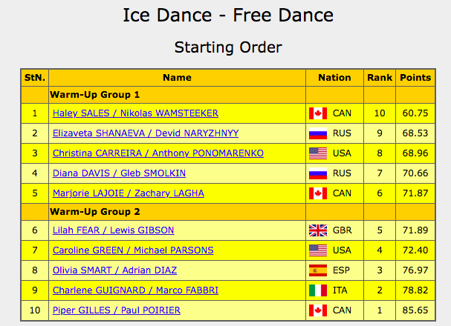Click USA flag in Caroline GREEN row
Image resolution: width=451 pixels, height=326 pixels.
tap(318, 250)
